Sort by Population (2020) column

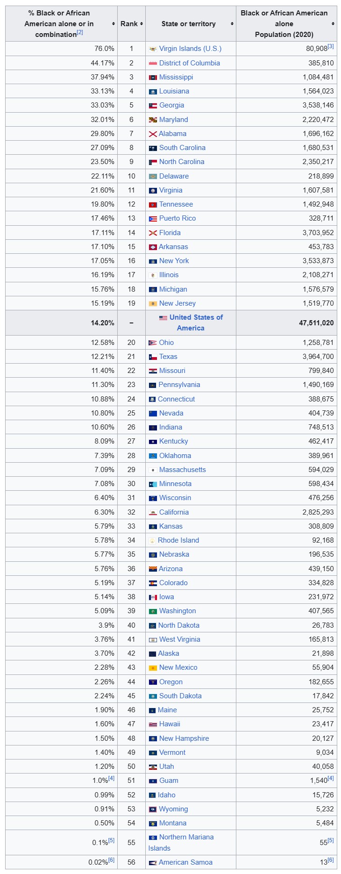(x=333, y=24)
